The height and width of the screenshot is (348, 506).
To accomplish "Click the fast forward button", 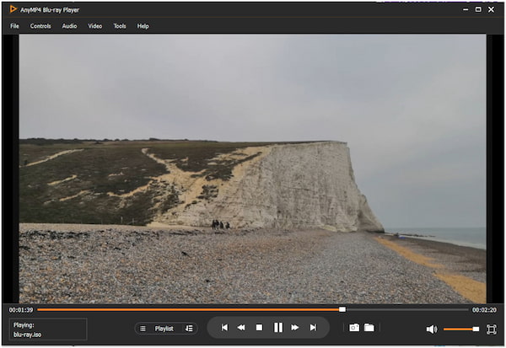I will click(x=295, y=328).
